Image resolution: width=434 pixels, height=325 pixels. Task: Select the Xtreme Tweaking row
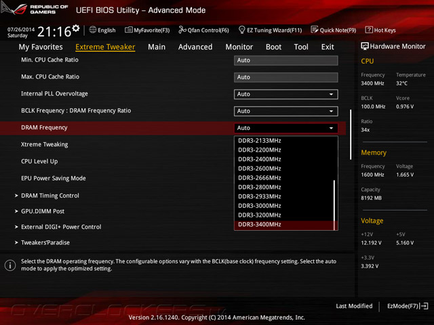coord(44,144)
